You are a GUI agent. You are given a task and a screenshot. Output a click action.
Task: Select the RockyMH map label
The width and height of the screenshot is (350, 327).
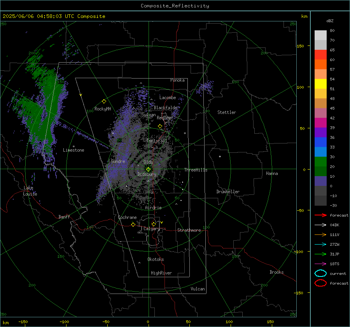point(103,109)
